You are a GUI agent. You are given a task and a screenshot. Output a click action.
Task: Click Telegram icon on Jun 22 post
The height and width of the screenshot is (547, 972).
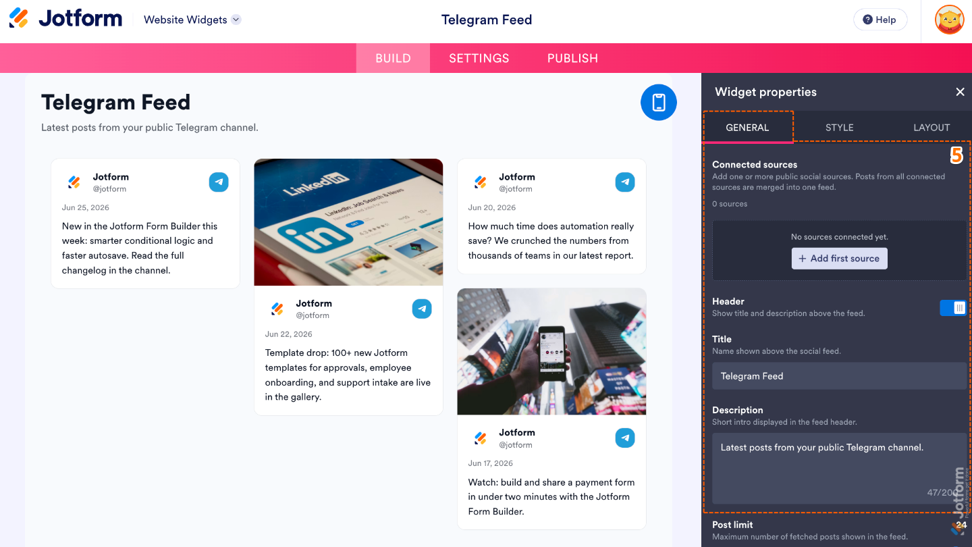point(422,309)
